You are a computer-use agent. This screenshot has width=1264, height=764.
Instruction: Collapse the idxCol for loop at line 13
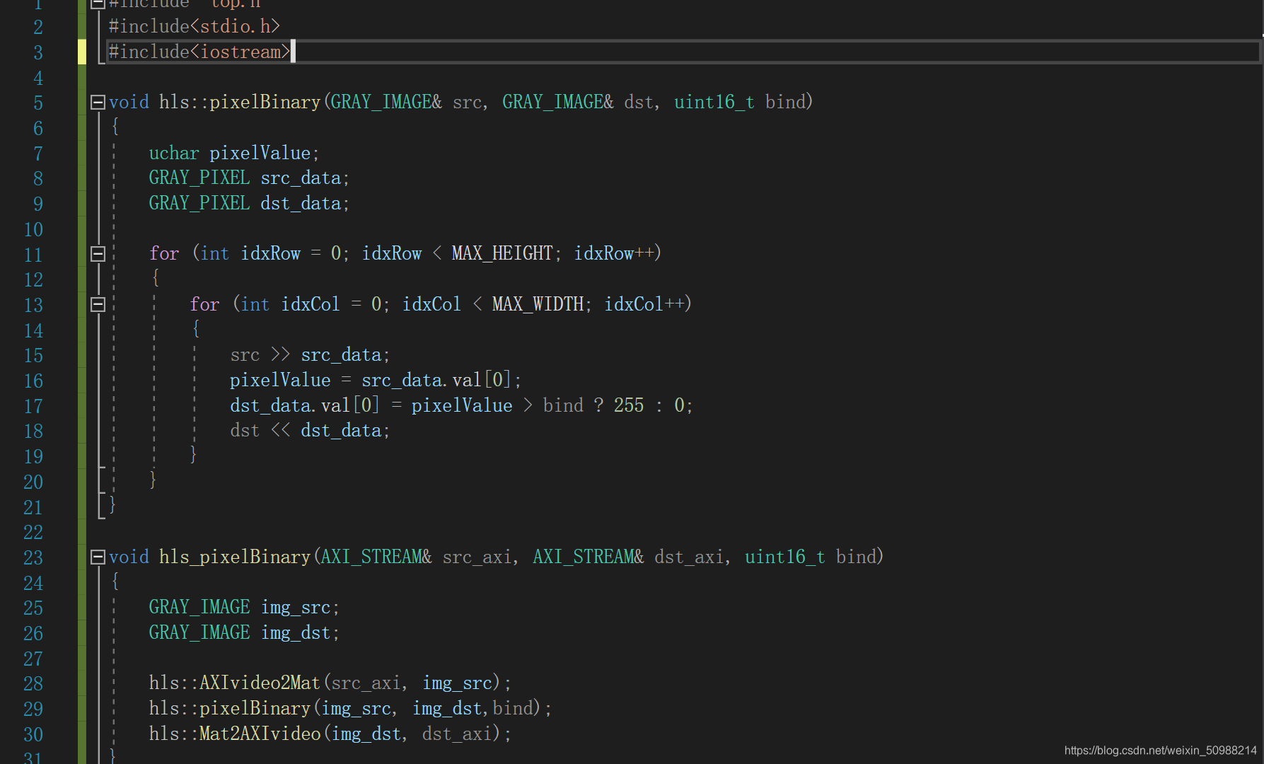click(x=98, y=304)
